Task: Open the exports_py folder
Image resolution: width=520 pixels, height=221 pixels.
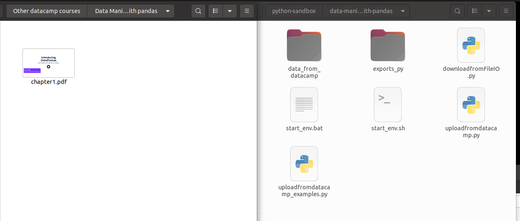Action: point(387,46)
